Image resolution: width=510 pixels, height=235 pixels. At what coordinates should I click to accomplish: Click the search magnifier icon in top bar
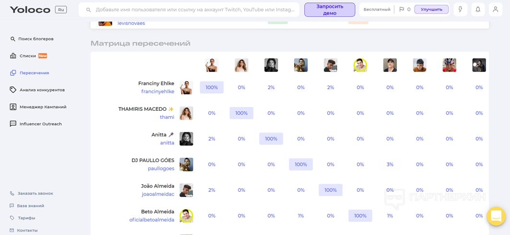click(88, 10)
